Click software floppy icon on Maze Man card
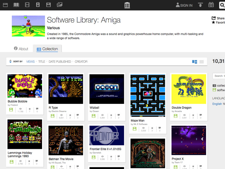The image size is (225, 169). coord(135,129)
